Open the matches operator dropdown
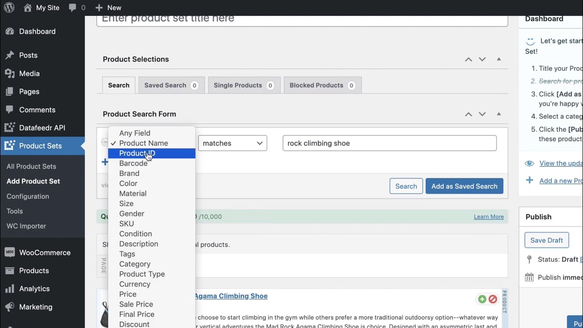583x328 pixels. pos(232,143)
